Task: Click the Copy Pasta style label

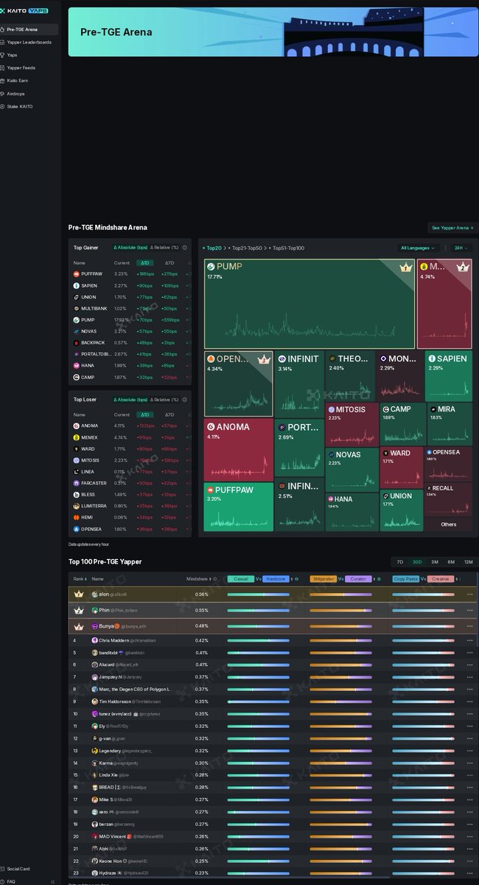Action: [x=406, y=579]
